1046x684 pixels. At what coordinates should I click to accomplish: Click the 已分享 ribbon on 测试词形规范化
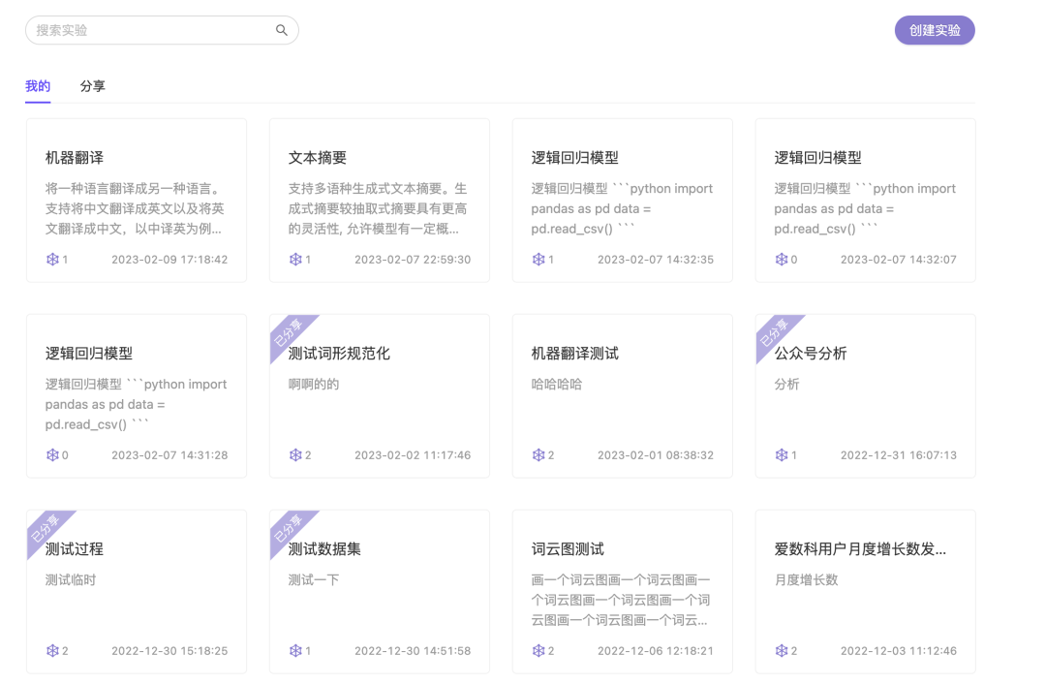pos(289,331)
